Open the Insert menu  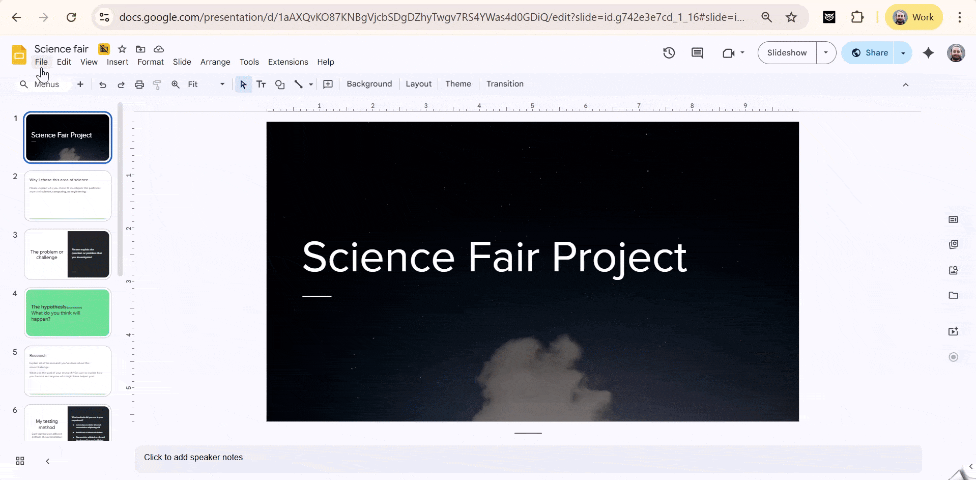(x=117, y=62)
